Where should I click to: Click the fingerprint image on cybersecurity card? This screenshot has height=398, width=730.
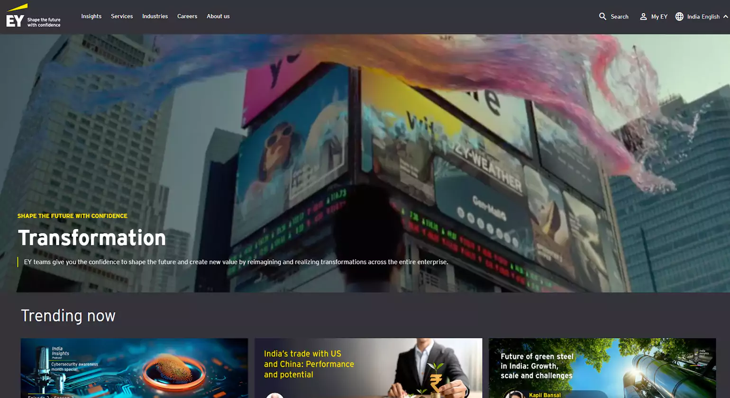(174, 371)
